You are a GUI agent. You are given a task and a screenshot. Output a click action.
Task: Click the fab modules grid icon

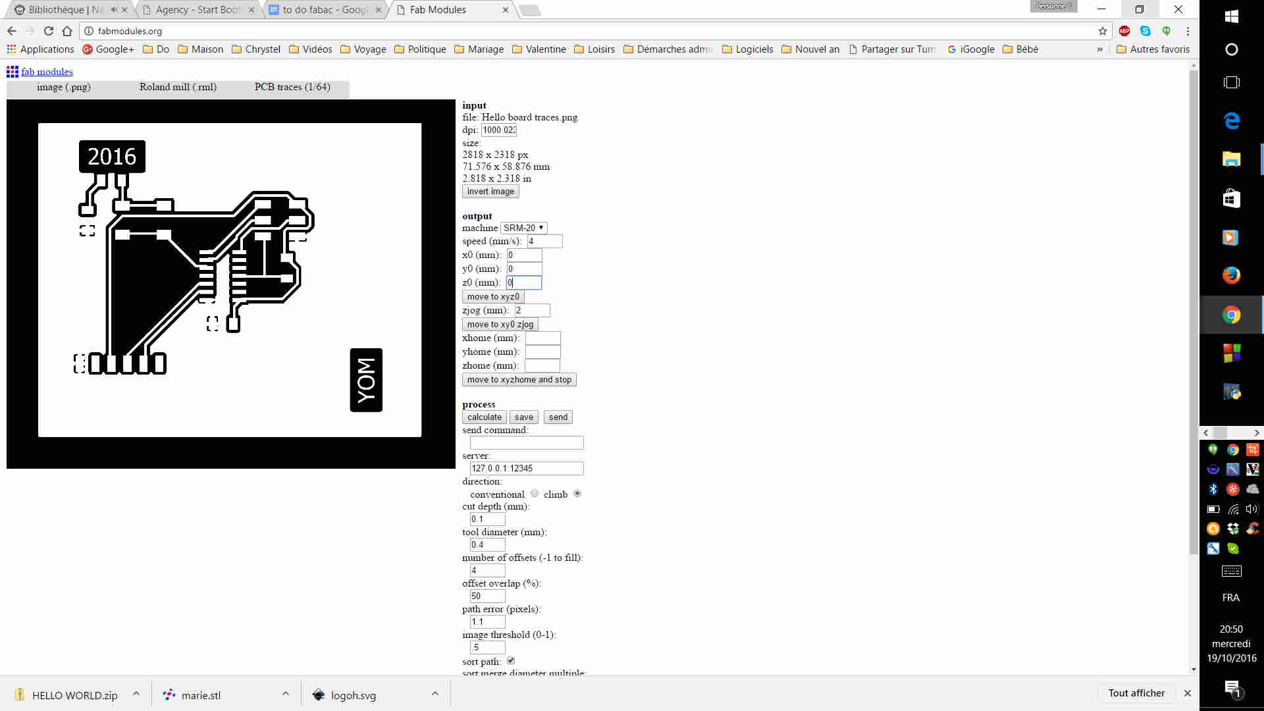pyautogui.click(x=12, y=72)
